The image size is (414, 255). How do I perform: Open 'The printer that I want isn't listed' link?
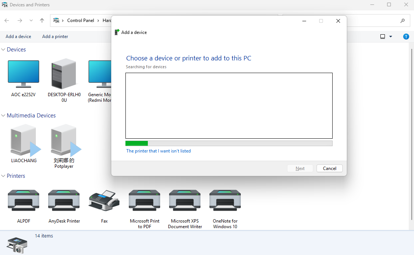158,151
